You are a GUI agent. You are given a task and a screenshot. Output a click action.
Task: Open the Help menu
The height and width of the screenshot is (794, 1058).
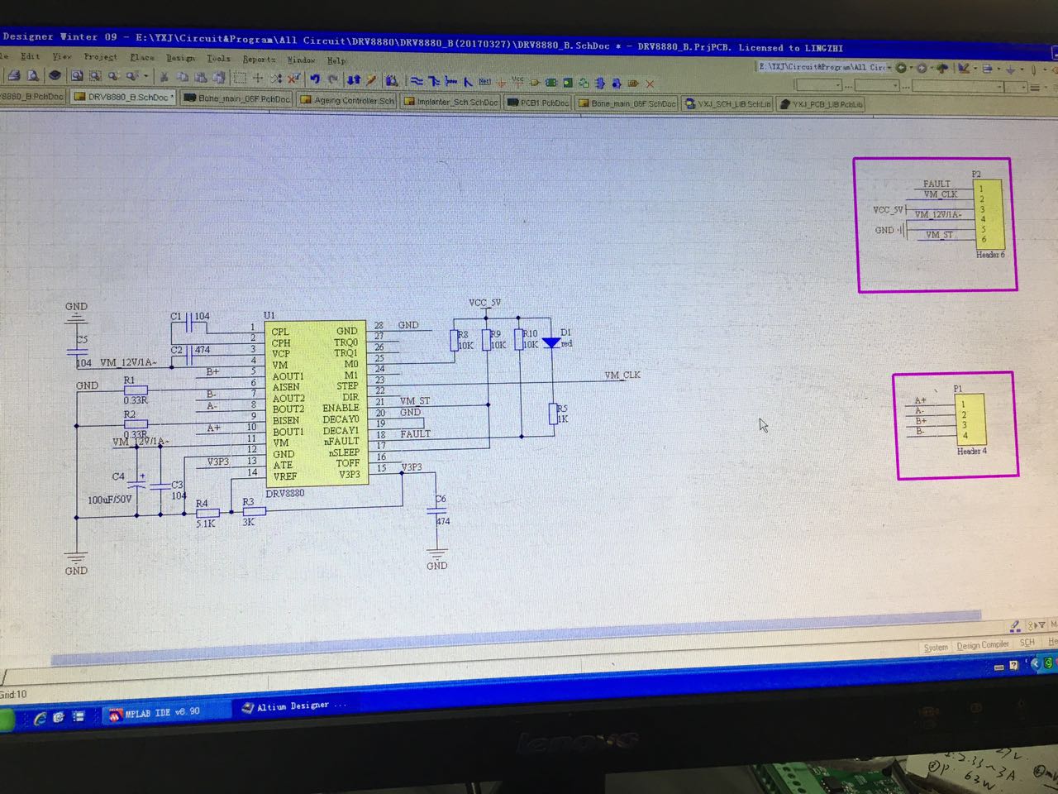click(x=336, y=60)
